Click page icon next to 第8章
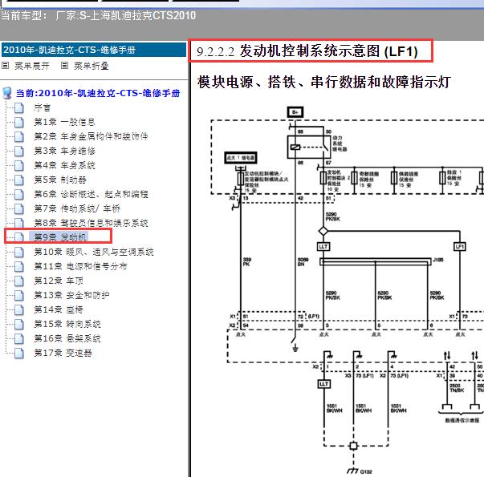Viewport: 484px width, 477px height. [x=19, y=223]
